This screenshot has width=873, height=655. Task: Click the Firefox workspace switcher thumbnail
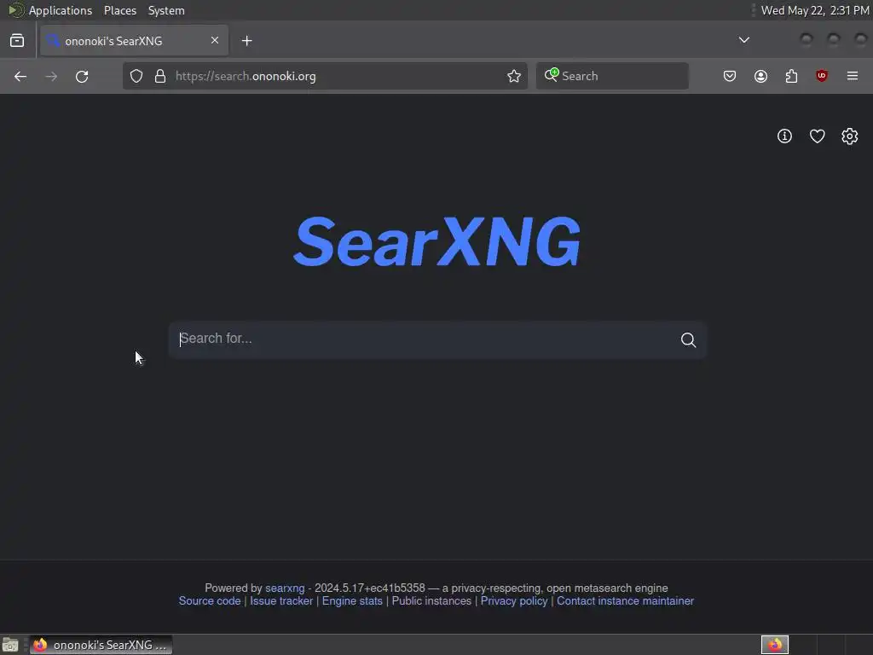tap(775, 645)
